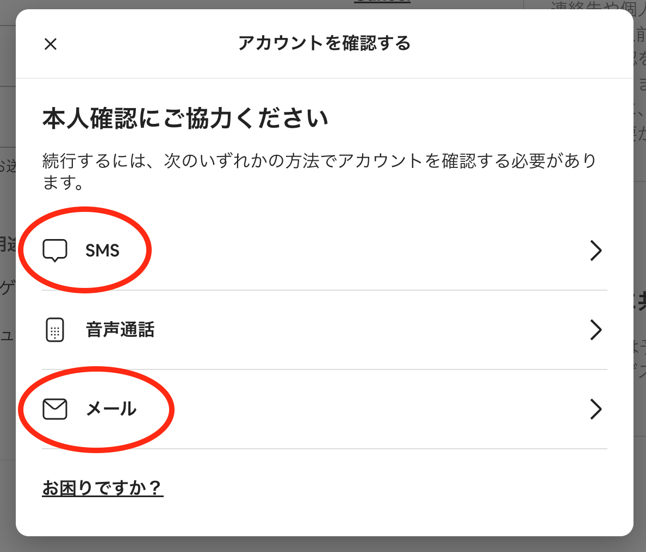Click empty middle area of SMS row
This screenshot has width=646, height=552.
[348, 250]
